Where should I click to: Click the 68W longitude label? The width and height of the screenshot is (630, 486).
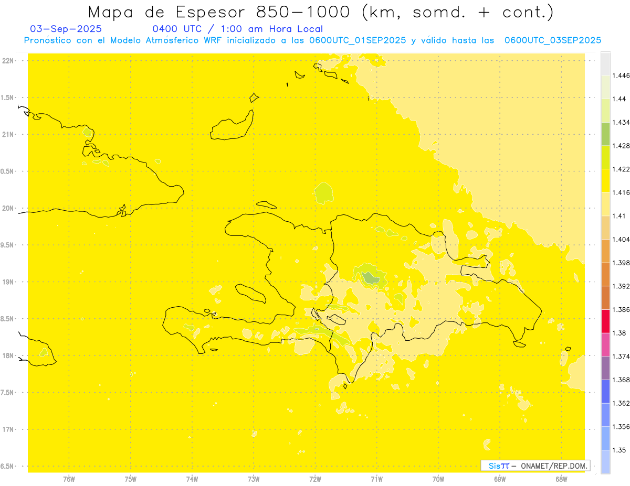pos(561,479)
